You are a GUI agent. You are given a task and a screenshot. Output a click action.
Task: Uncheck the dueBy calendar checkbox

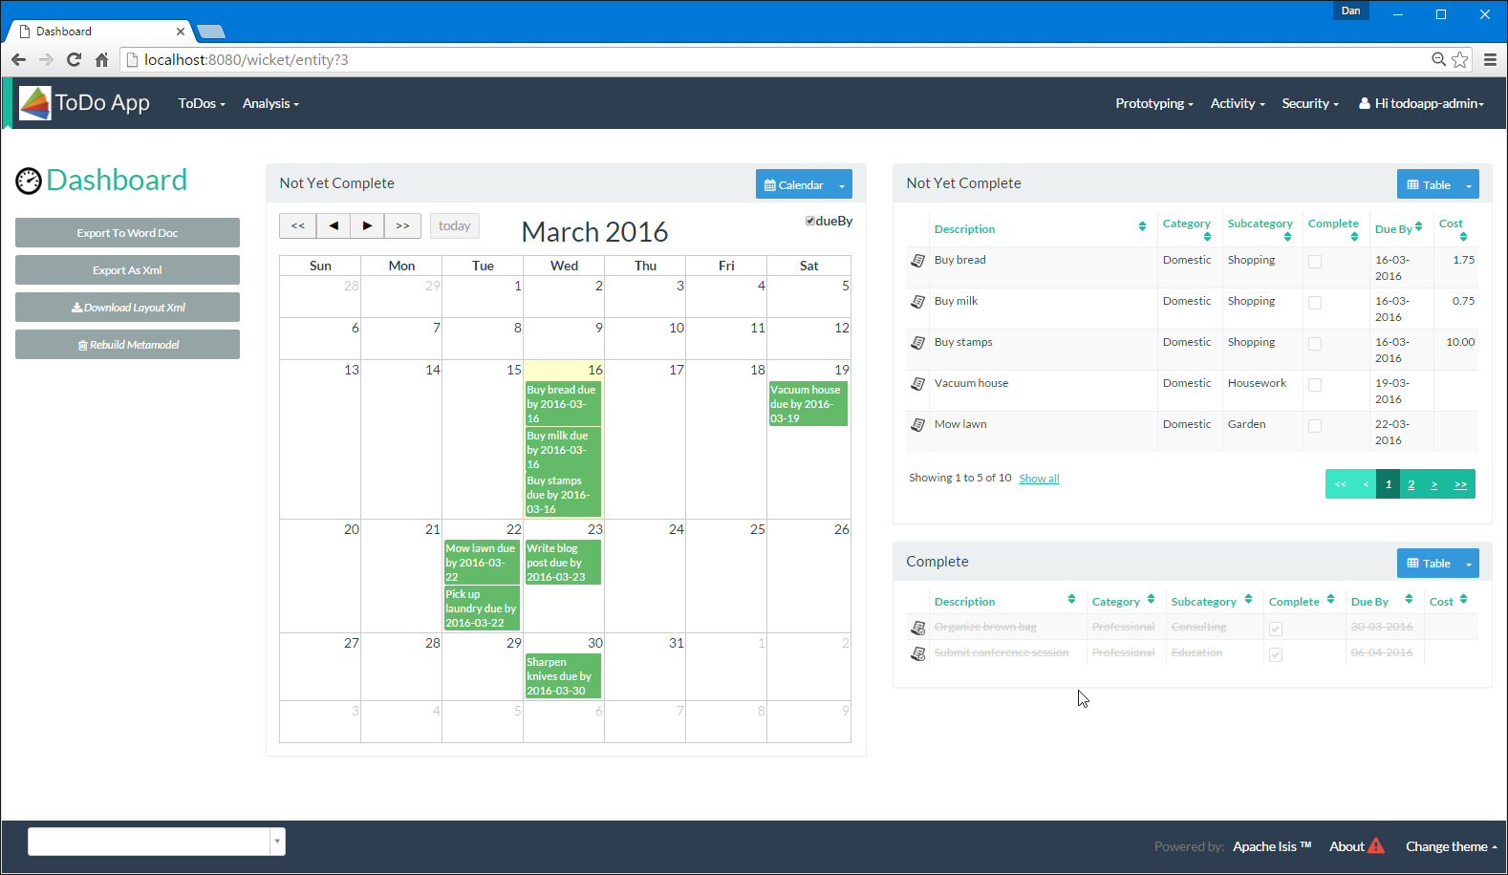[x=810, y=221]
